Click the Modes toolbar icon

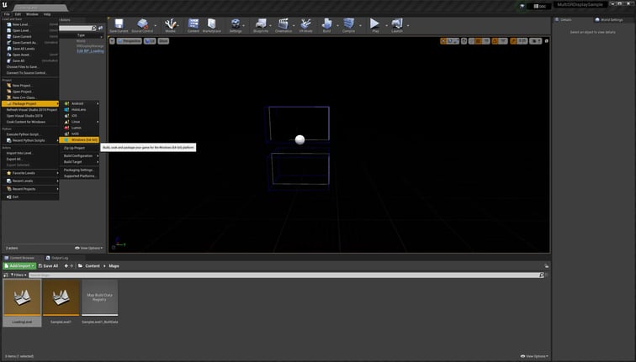point(170,25)
